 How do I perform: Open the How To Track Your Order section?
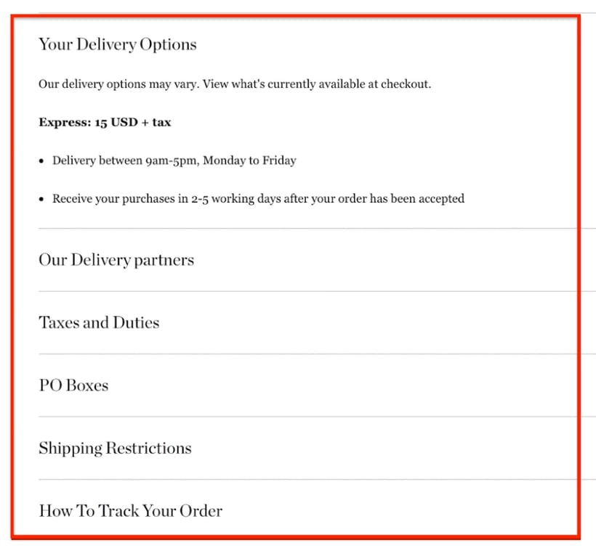coord(130,511)
